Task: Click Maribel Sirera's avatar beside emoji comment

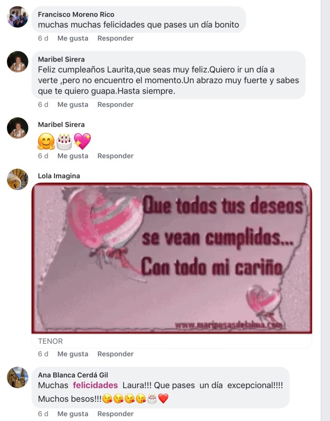Action: [17, 128]
